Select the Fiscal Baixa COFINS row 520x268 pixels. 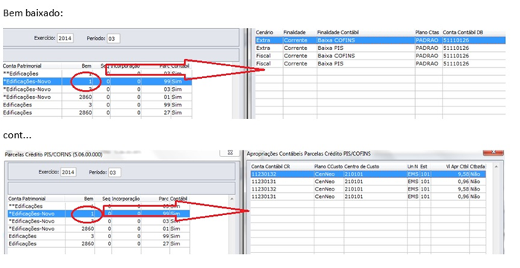click(x=380, y=56)
